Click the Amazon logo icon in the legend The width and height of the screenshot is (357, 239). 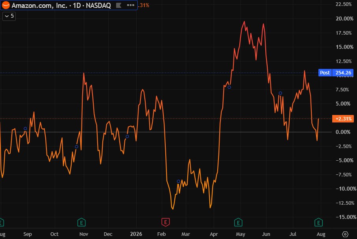(x=6, y=5)
